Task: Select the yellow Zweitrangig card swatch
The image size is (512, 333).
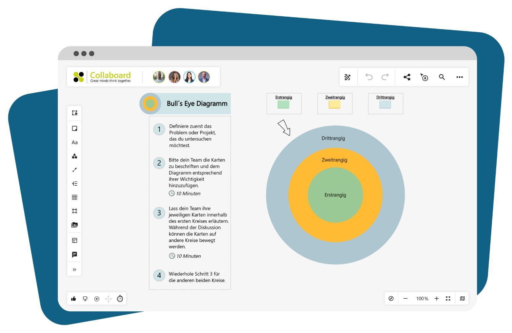Action: [335, 104]
